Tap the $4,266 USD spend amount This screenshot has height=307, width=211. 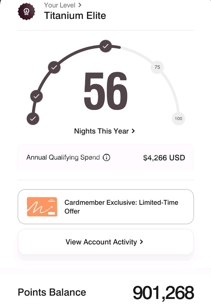tap(164, 158)
